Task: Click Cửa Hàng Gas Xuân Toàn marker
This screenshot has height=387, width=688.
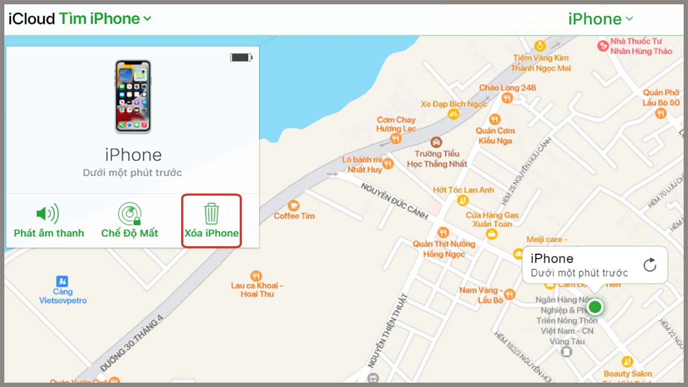Action: click(x=491, y=234)
